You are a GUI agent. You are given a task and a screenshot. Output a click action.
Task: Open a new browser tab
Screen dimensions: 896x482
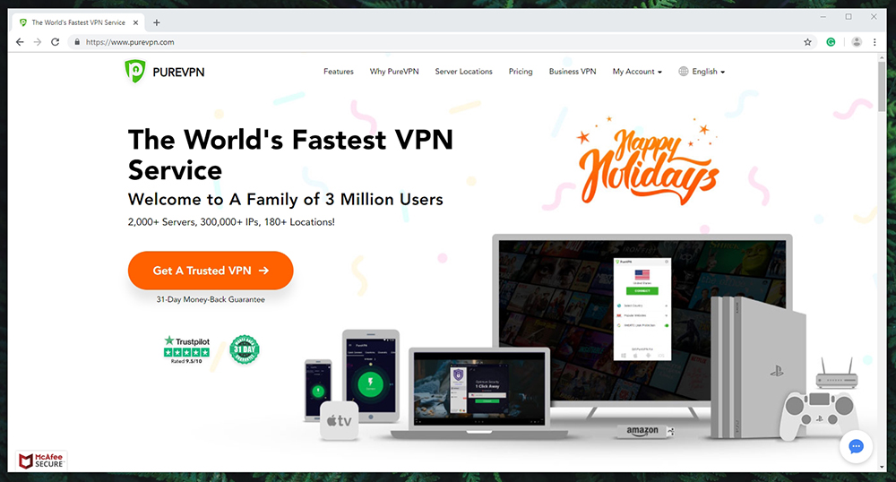(157, 22)
